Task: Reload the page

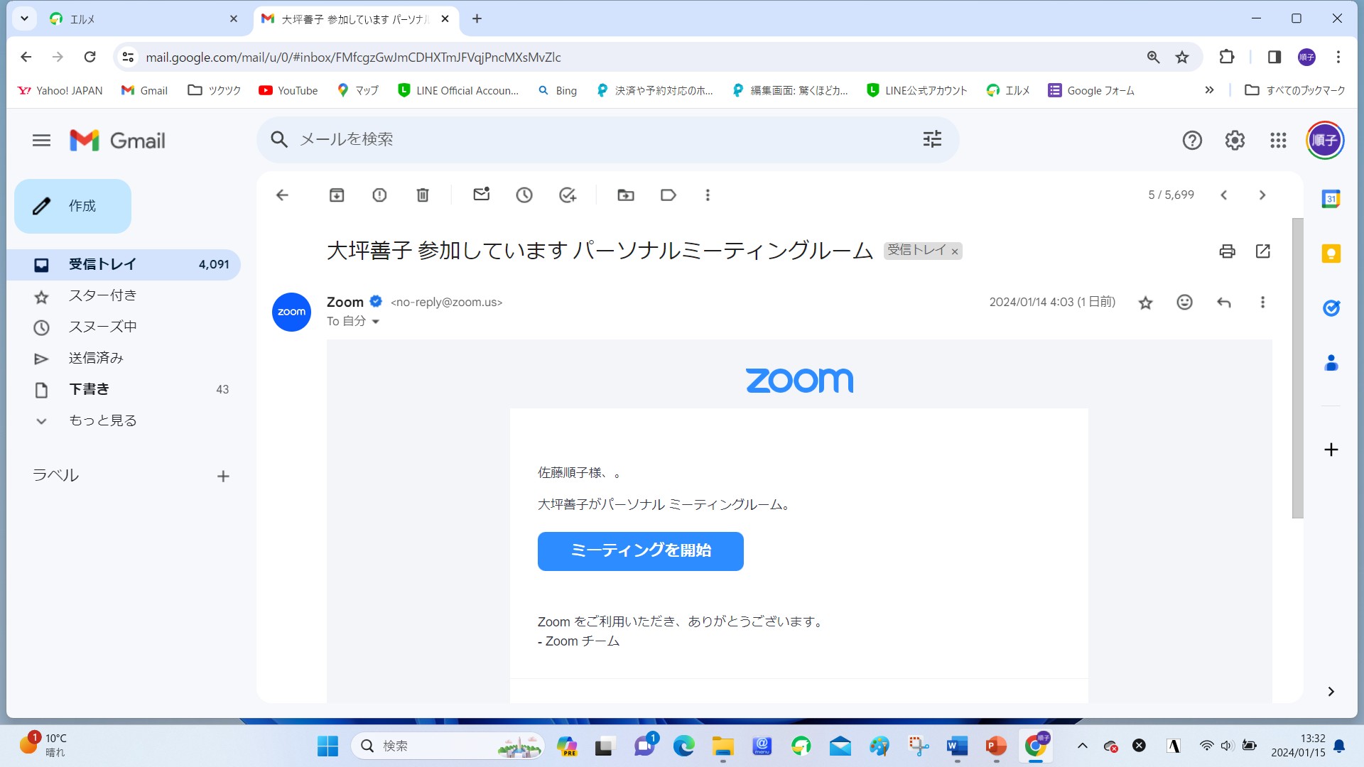Action: (x=90, y=57)
